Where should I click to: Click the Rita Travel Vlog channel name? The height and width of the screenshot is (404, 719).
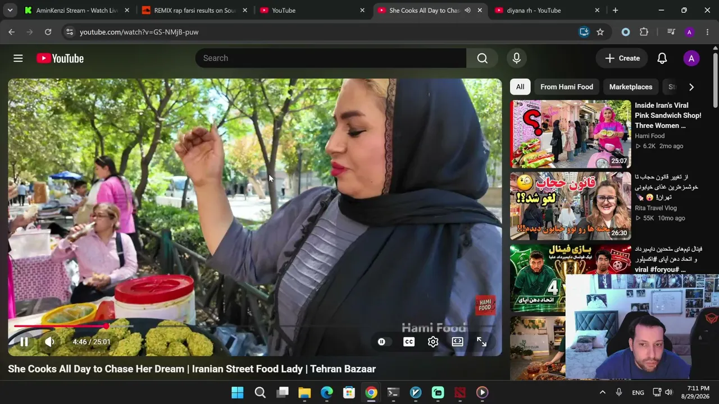656,208
